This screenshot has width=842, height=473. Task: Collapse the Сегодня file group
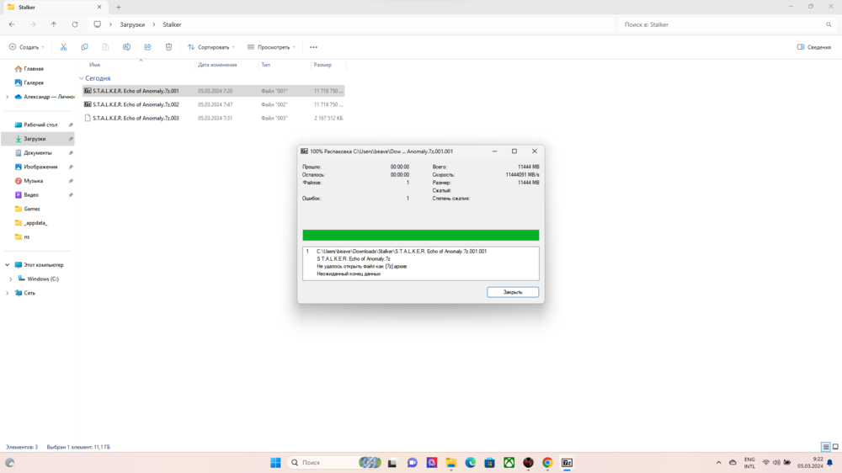point(82,78)
